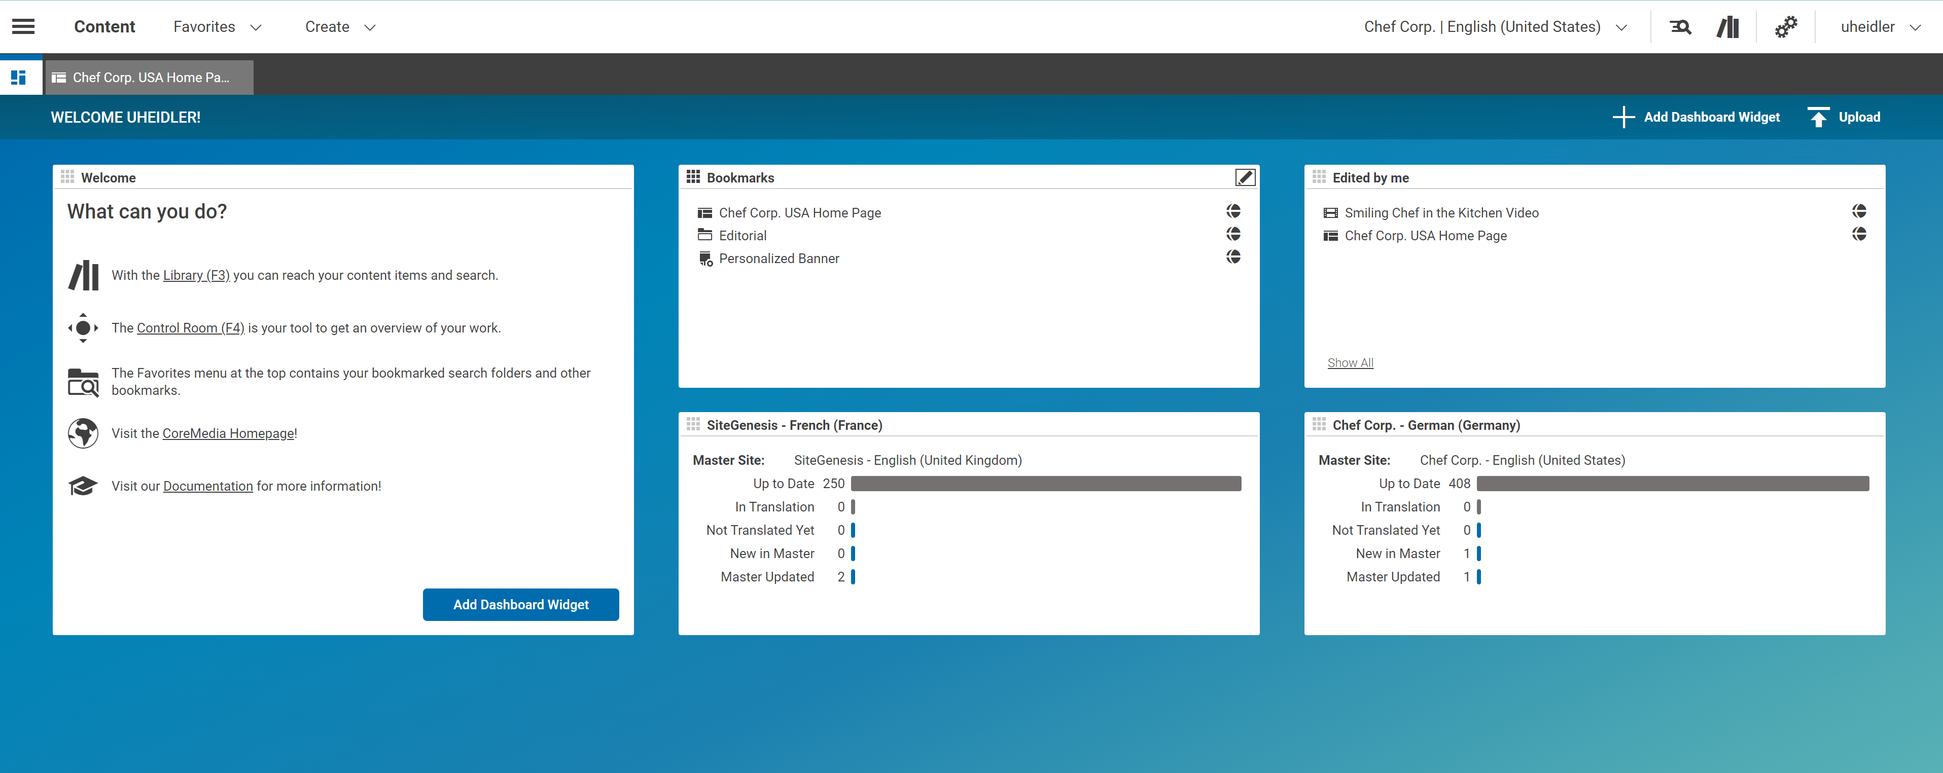
Task: Click globe icon for edited Chef Corp. USA Home Page
Action: tap(1858, 234)
